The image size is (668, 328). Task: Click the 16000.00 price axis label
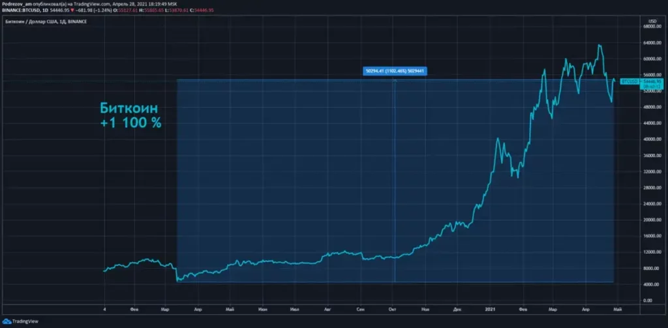[654, 236]
